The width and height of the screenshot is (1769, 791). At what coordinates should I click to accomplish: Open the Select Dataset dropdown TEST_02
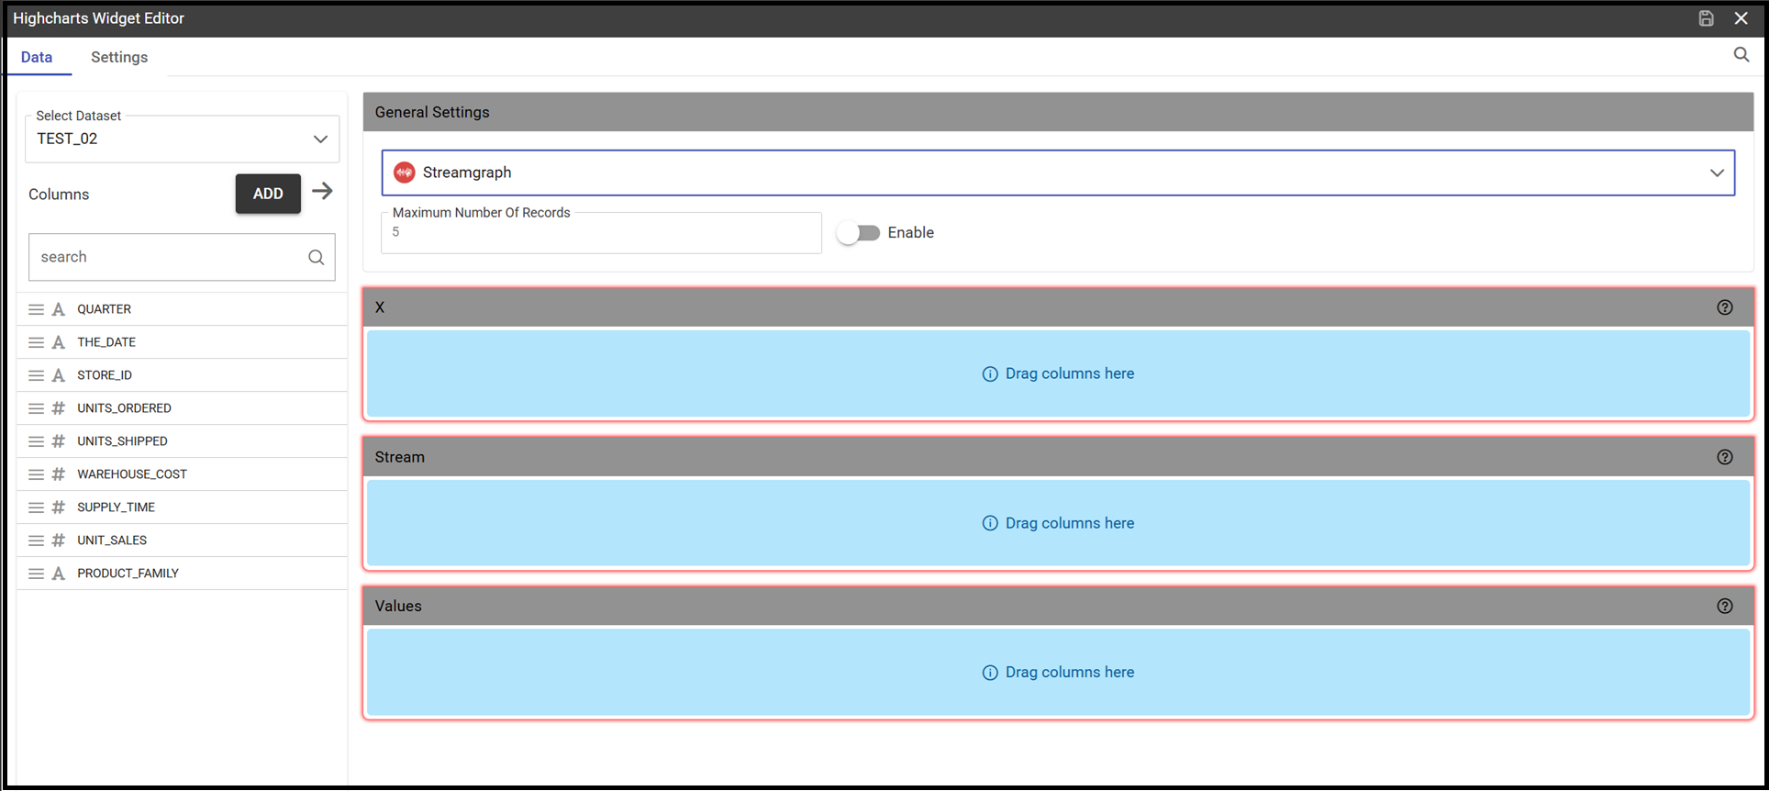182,139
